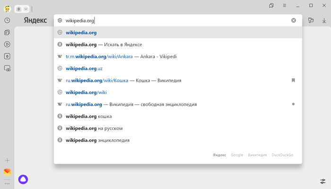Select "wikipedia.org на русском" suggestion
The image size is (331, 189).
click(x=94, y=128)
